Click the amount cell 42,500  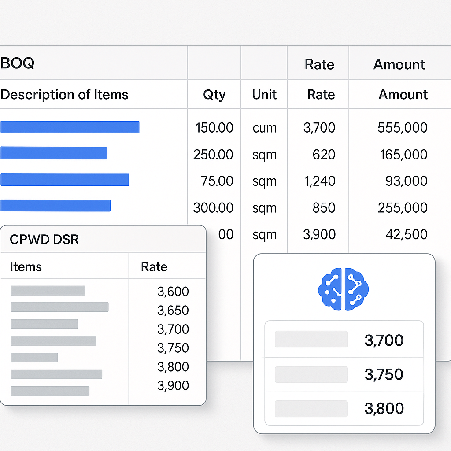407,234
